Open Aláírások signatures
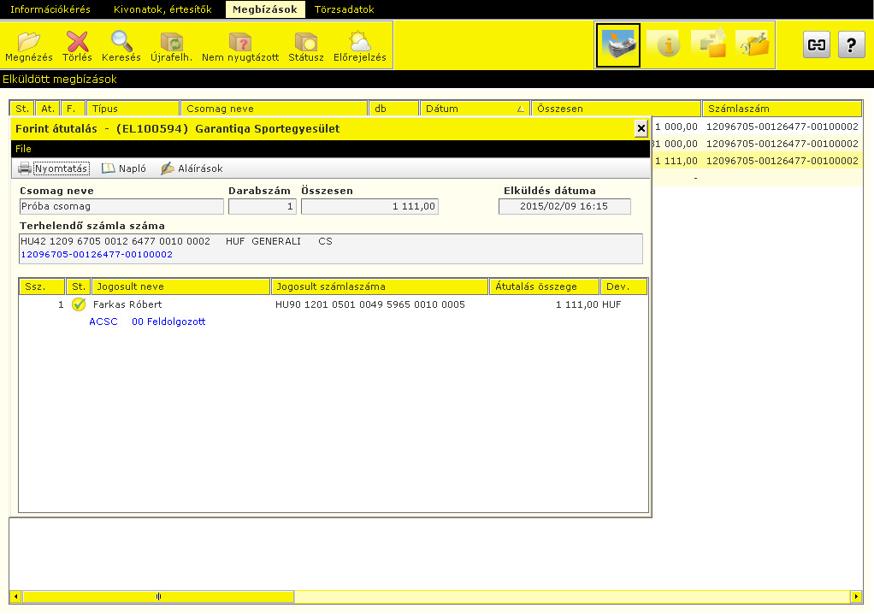The width and height of the screenshot is (874, 614). tap(192, 168)
